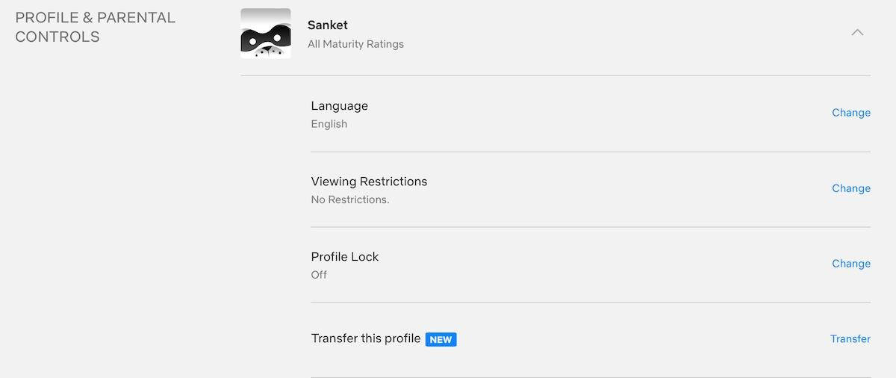The height and width of the screenshot is (378, 896).
Task: Select the Sanket profile name
Action: [x=328, y=25]
